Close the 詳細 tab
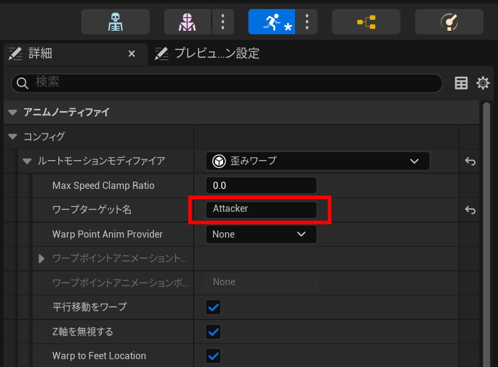 (x=132, y=54)
